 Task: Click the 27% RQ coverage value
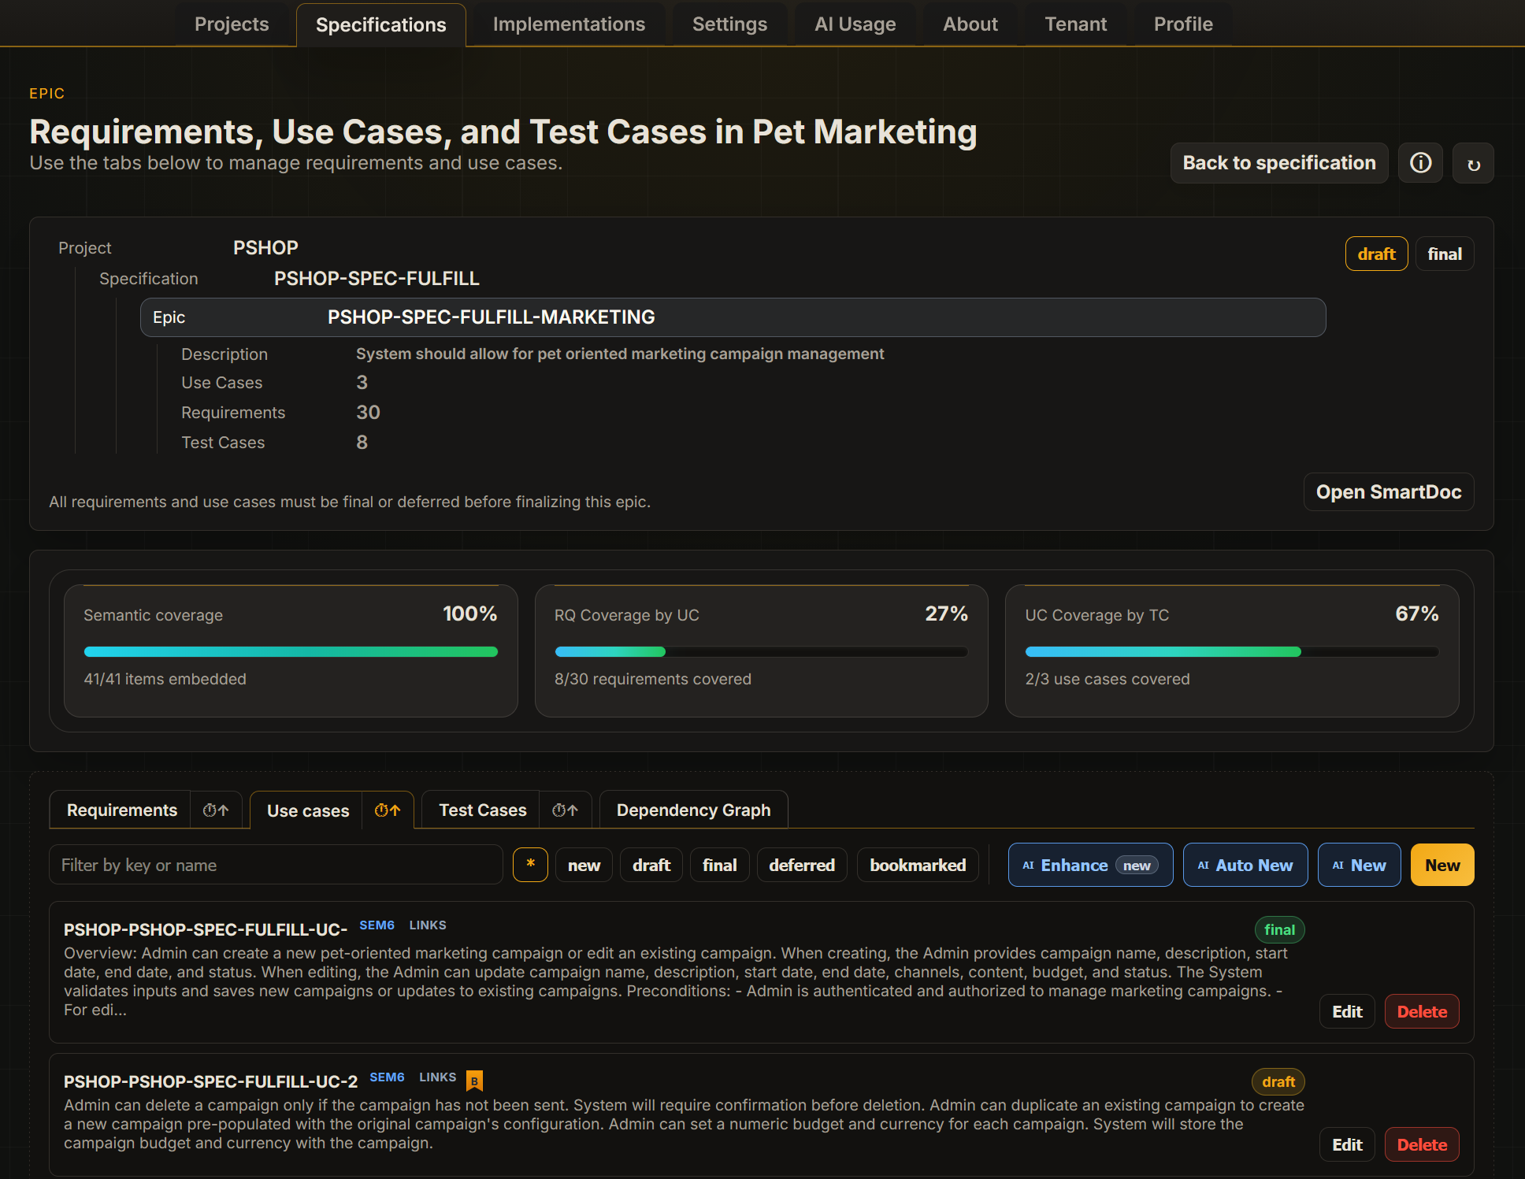946,614
